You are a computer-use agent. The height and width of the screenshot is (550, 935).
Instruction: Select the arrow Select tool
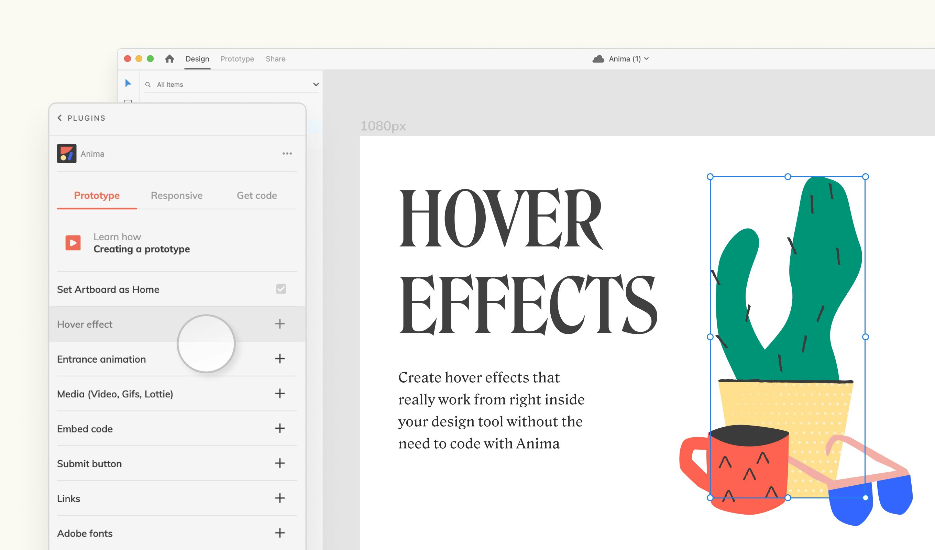coord(128,83)
